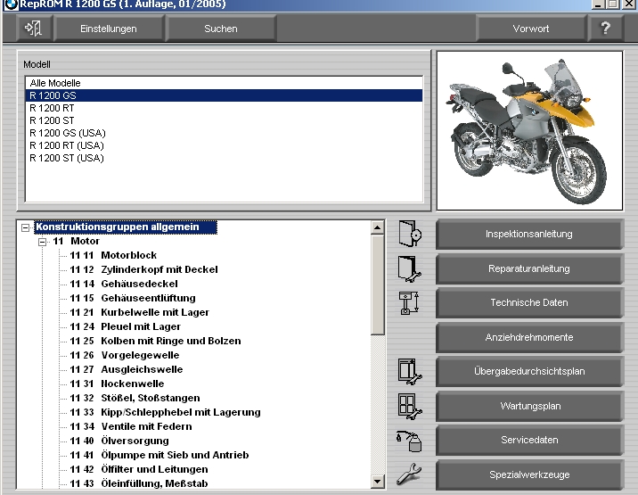638x495 pixels.
Task: Click tree scrollbar up arrow
Action: click(x=377, y=227)
